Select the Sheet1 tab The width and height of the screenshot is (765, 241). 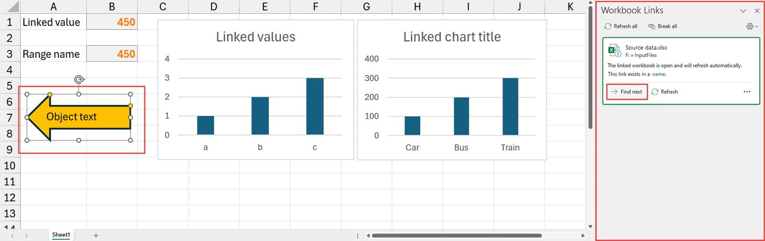click(x=61, y=235)
